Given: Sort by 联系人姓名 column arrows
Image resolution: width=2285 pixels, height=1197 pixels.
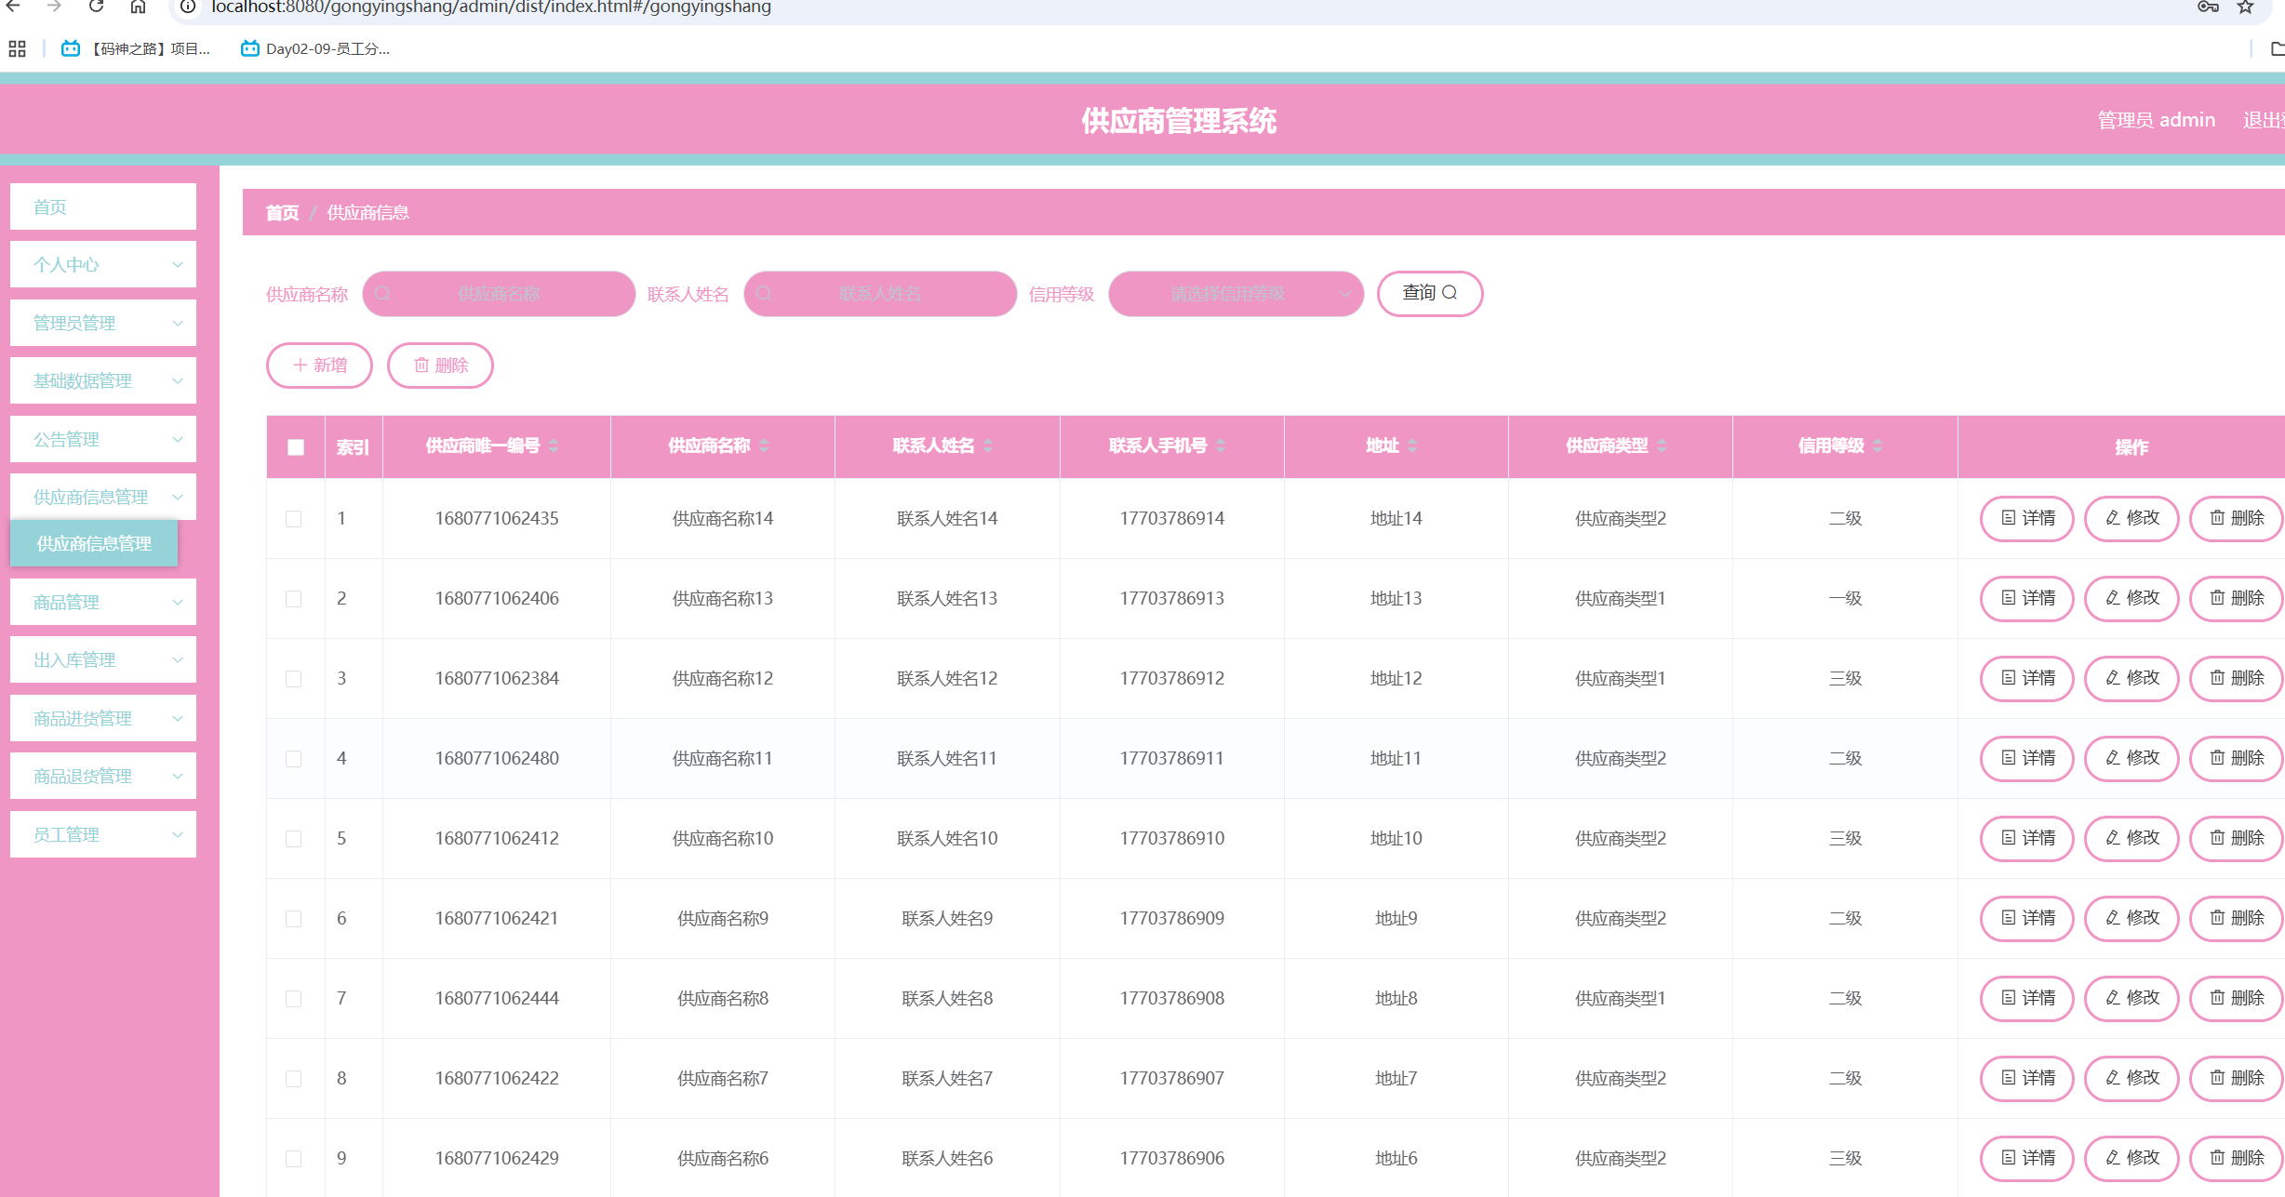Looking at the screenshot, I should coord(988,446).
